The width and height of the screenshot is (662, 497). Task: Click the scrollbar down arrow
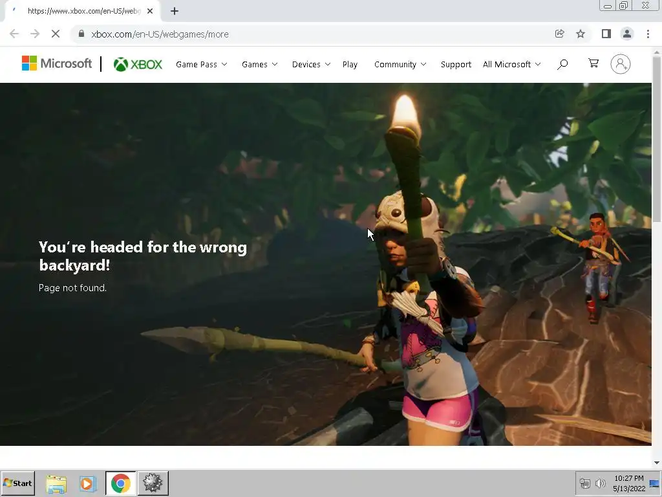[x=657, y=463]
